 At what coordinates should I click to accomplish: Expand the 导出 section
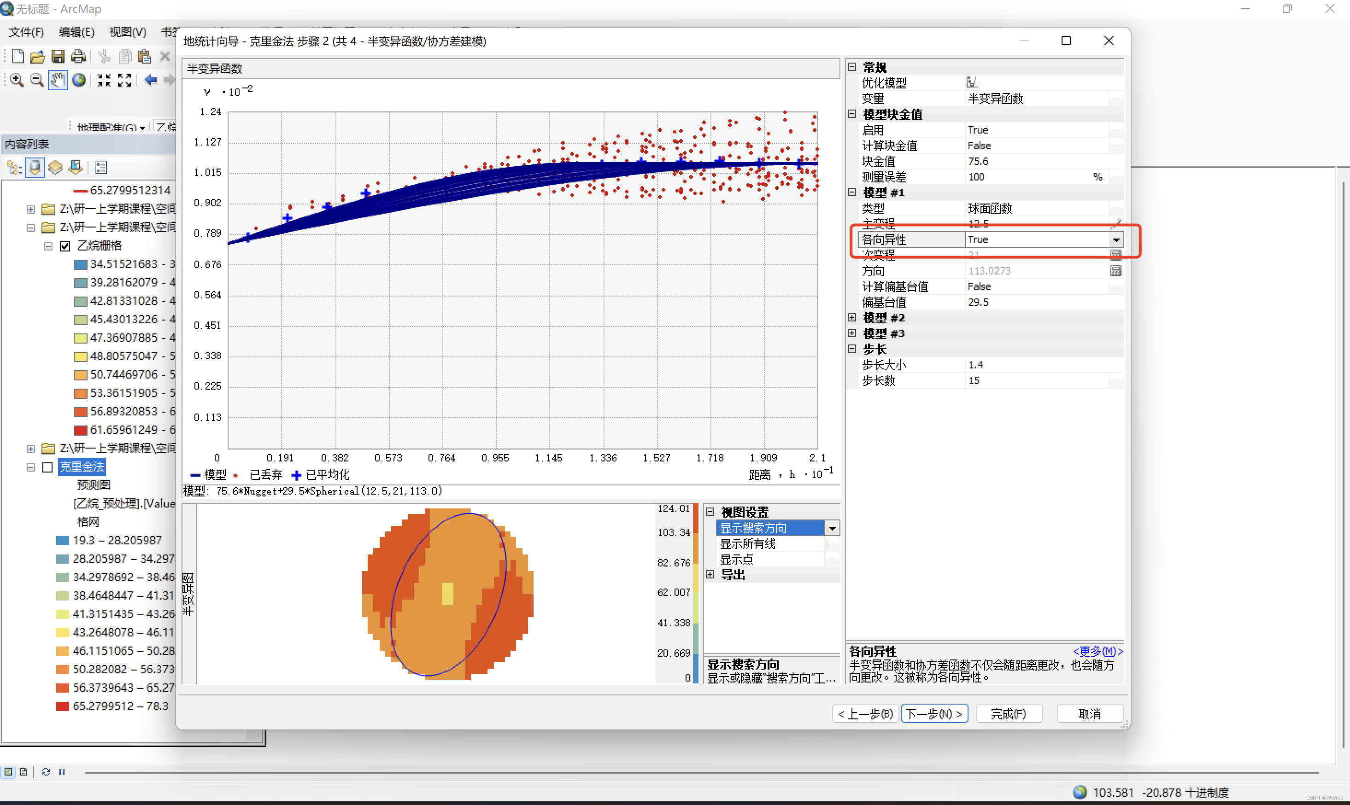pos(710,574)
